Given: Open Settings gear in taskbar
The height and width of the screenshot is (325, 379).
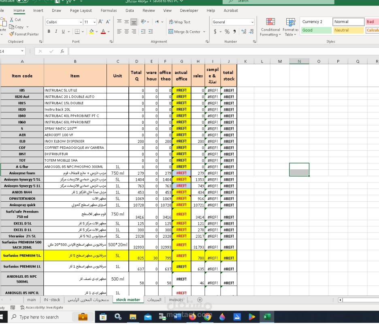Looking at the screenshot, I should point(118,317).
